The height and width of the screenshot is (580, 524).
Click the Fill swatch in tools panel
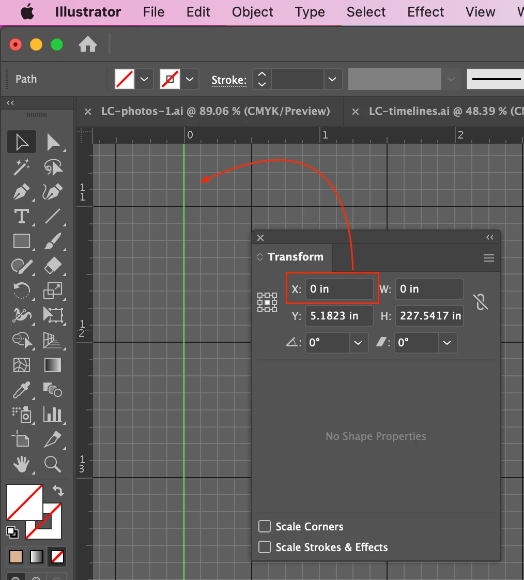coord(24,502)
